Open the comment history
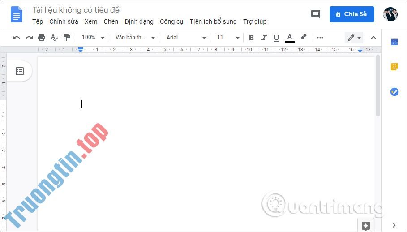 [315, 14]
